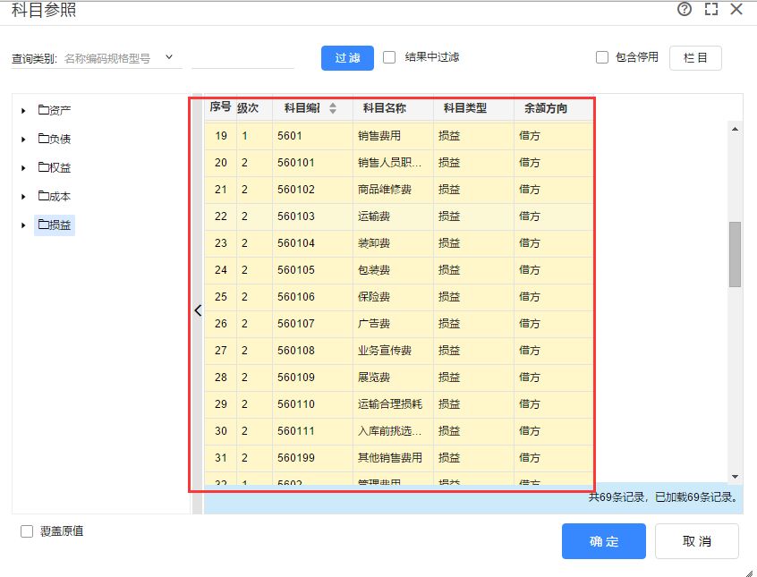Open the help icon in title bar
Viewport: 757px width, 577px height.
685,9
